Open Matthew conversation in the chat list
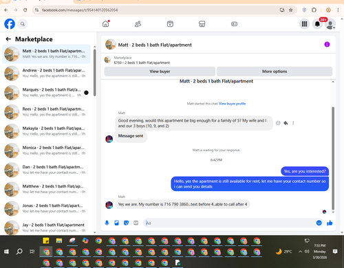The height and width of the screenshot is (268, 344). [x=46, y=189]
